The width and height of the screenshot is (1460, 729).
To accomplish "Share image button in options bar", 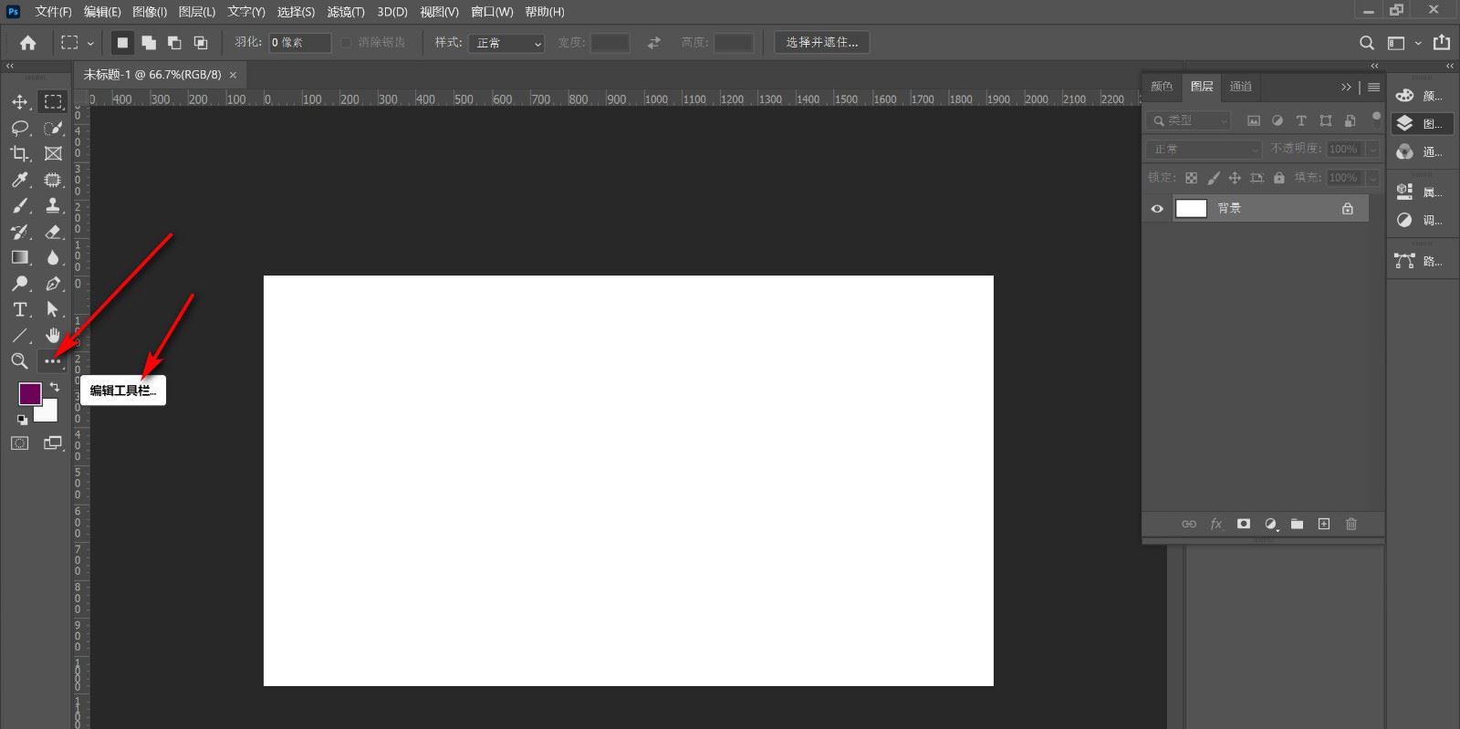I will coord(1442,42).
